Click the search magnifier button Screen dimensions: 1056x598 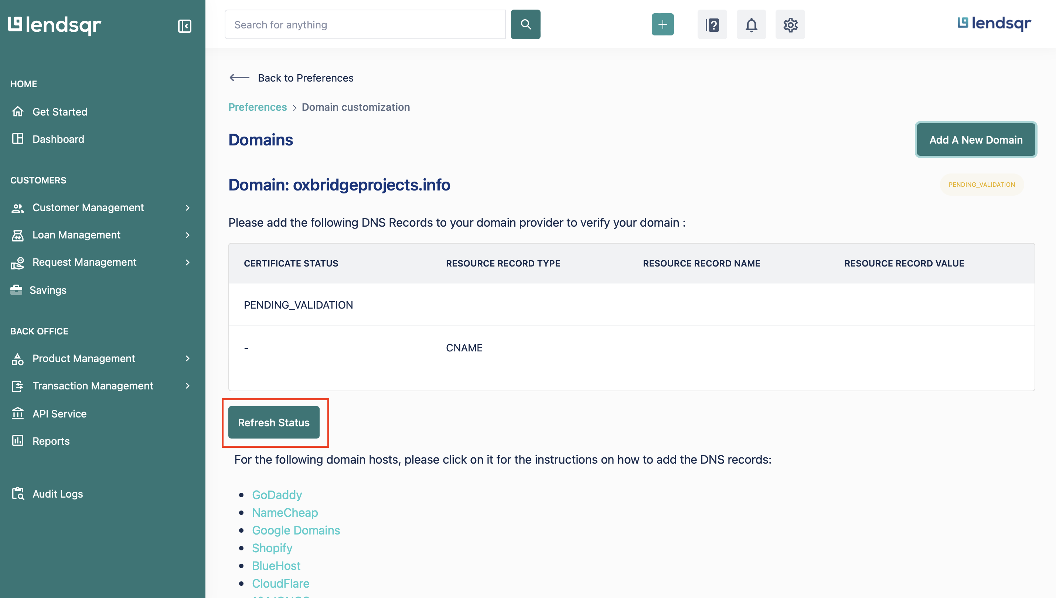[525, 25]
